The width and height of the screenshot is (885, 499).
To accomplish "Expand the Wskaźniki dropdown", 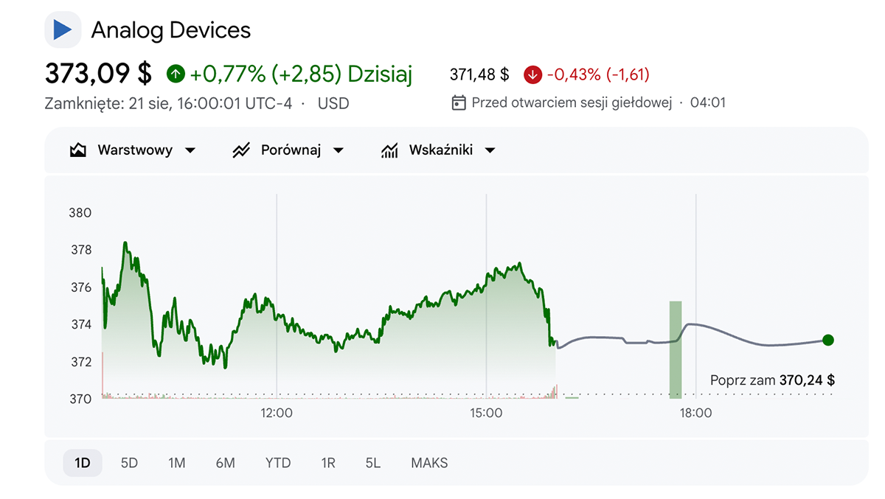I will [438, 150].
